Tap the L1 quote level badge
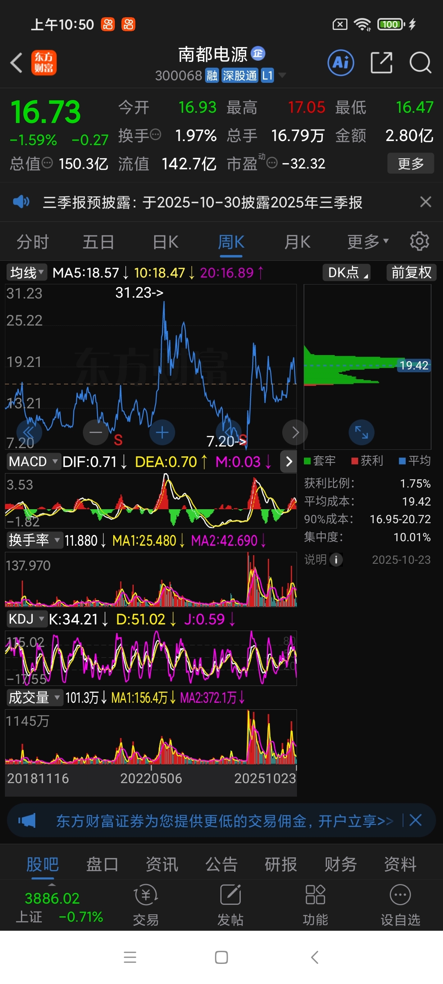Screen dimensions: 443x984 tap(267, 75)
